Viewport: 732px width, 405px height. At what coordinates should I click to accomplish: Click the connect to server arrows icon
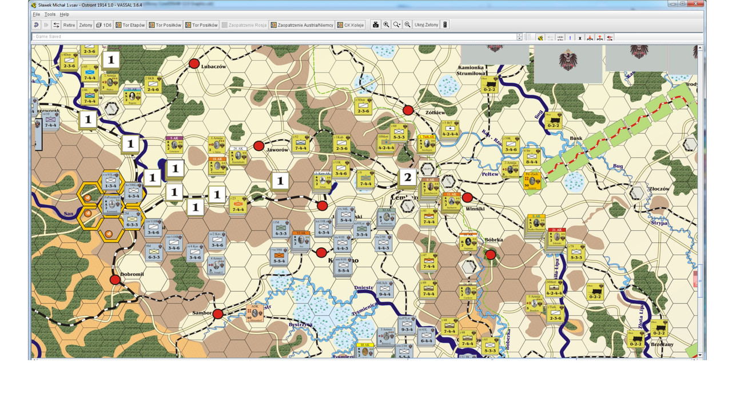point(56,25)
